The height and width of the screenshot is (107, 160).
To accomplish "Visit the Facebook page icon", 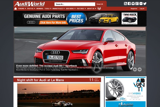I will pyautogui.click(x=129, y=3).
